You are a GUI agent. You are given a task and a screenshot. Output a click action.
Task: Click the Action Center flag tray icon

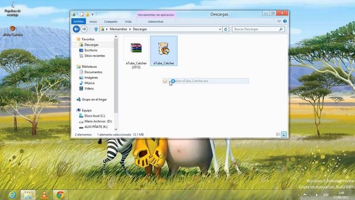click(305, 195)
